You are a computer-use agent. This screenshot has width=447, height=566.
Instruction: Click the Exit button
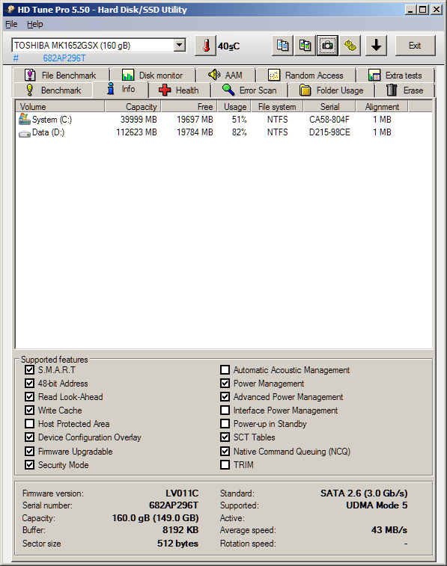(415, 46)
